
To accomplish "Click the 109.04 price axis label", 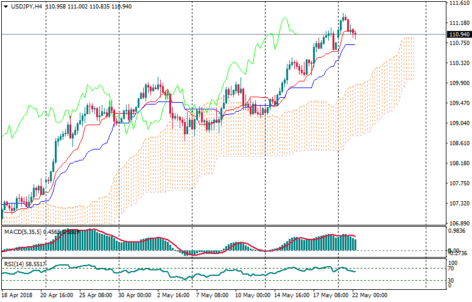I will (x=457, y=123).
